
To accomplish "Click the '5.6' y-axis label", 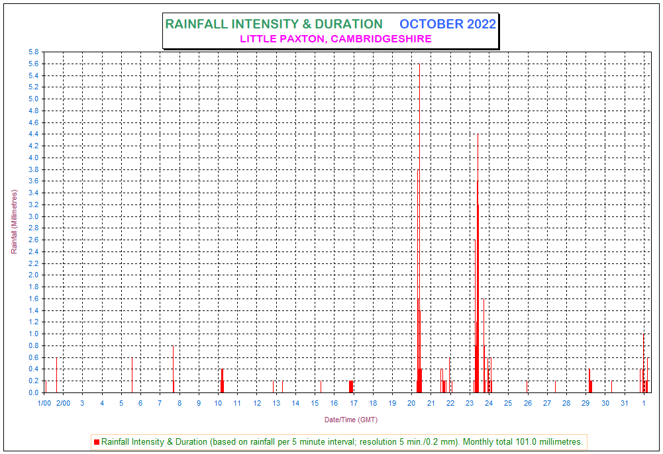I will [x=33, y=64].
